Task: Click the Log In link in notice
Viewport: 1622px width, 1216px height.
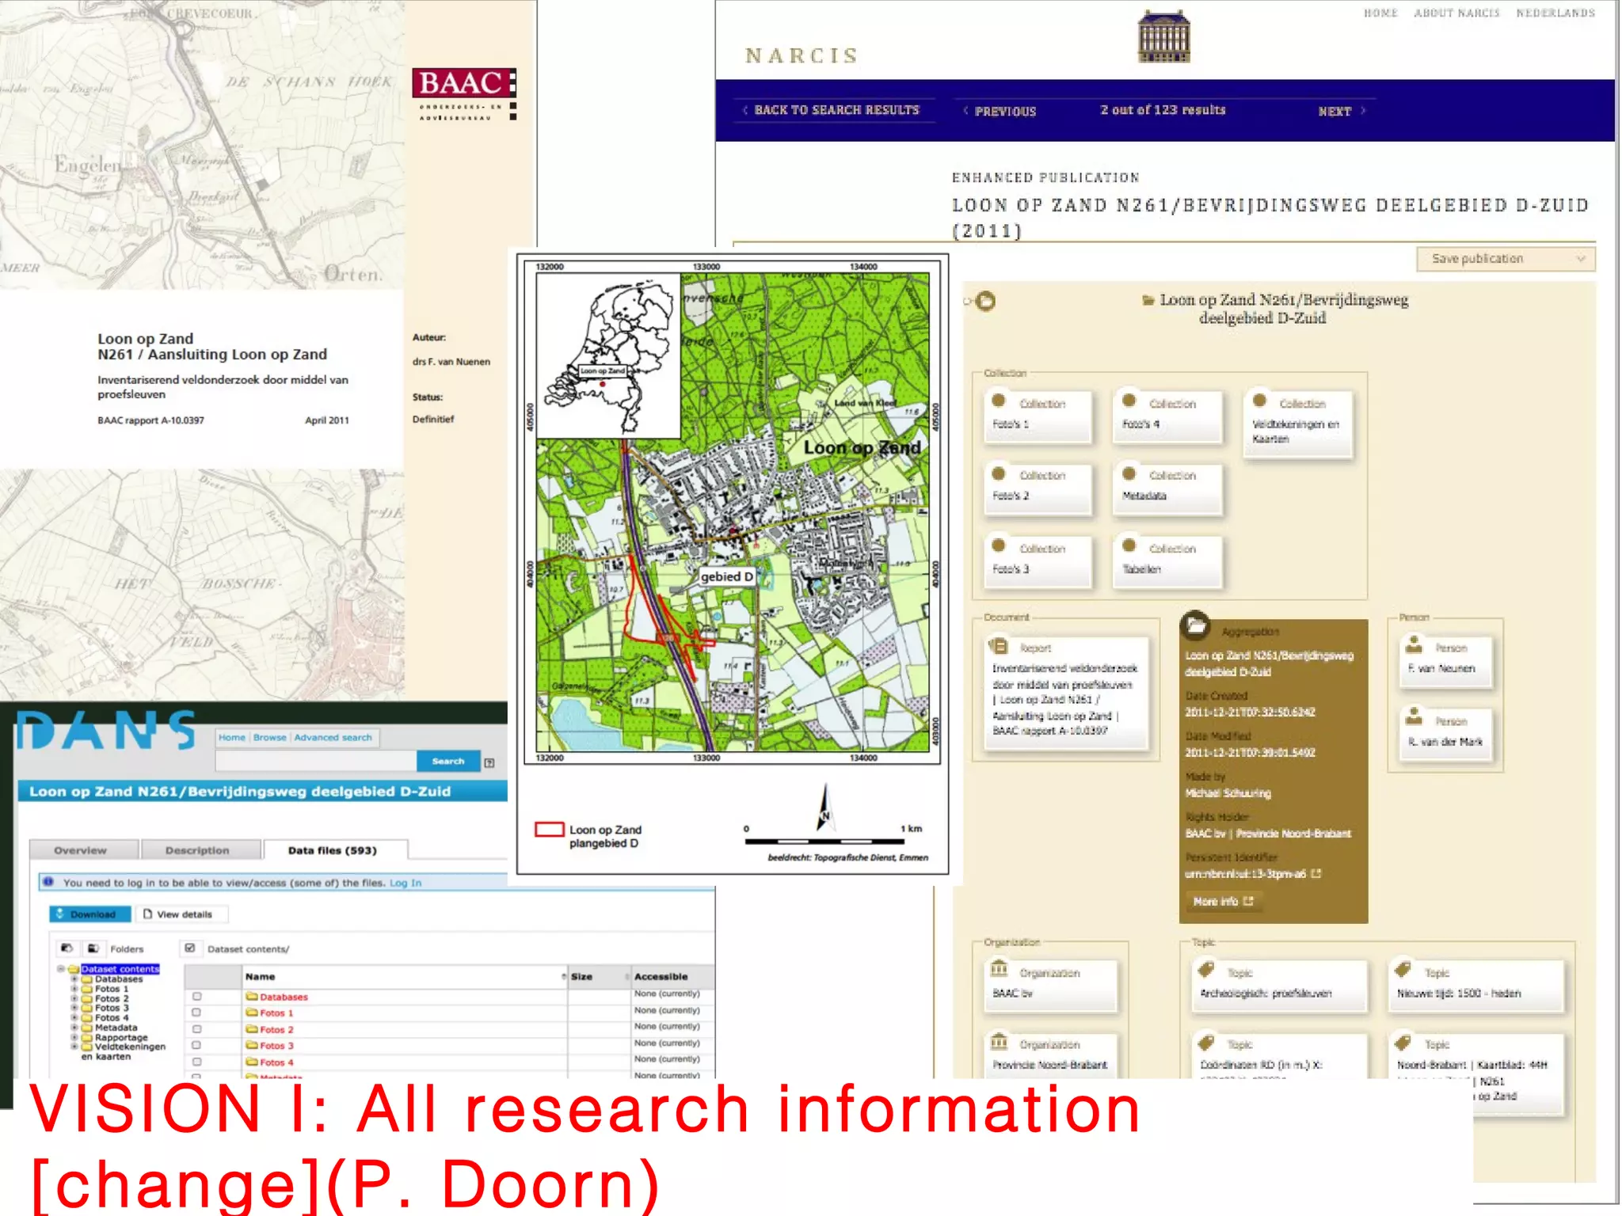Action: coord(405,883)
